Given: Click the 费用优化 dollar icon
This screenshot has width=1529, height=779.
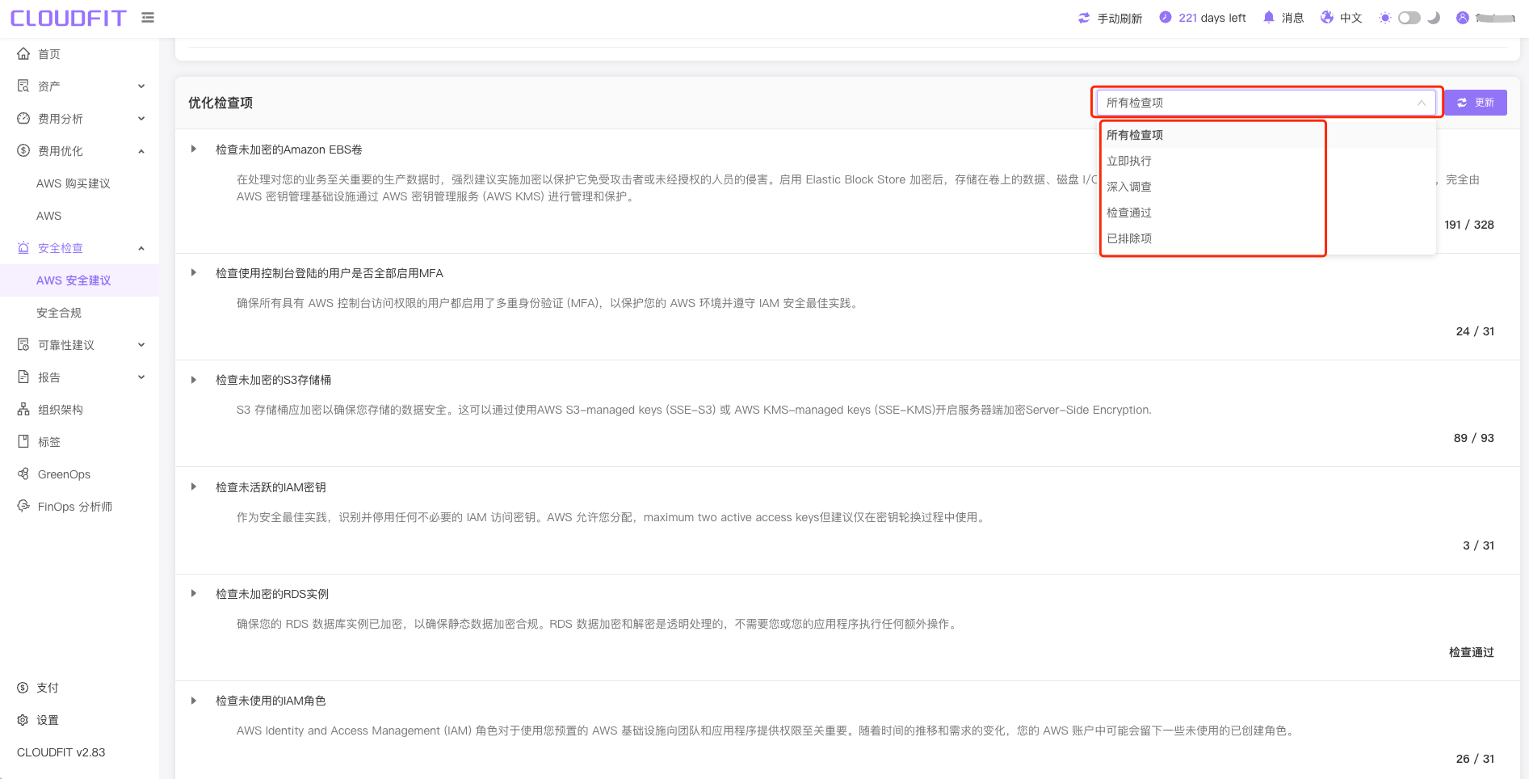Looking at the screenshot, I should 23,150.
